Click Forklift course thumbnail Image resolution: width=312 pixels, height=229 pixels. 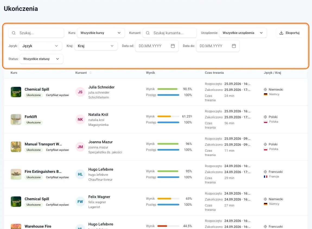click(x=16, y=119)
